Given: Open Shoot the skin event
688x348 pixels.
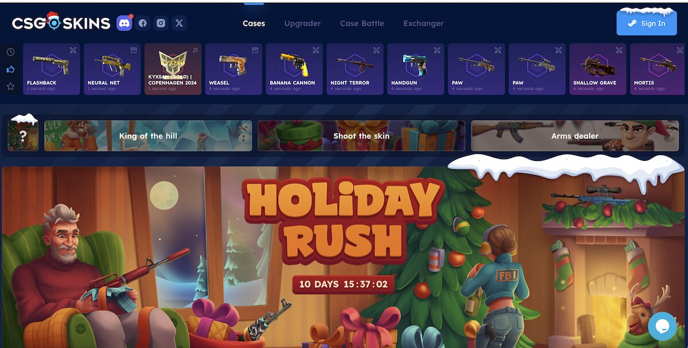Looking at the screenshot, I should coord(361,136).
